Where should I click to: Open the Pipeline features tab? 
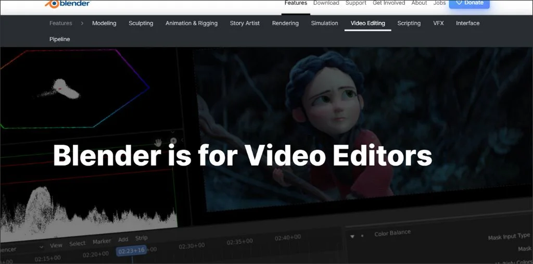point(59,39)
